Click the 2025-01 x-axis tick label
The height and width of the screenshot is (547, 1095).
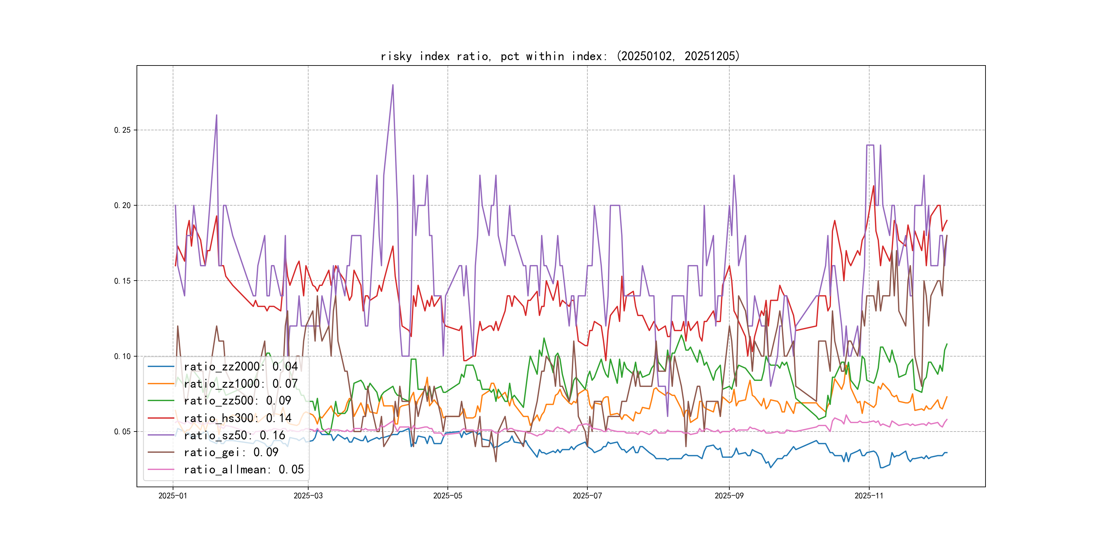pyautogui.click(x=173, y=496)
